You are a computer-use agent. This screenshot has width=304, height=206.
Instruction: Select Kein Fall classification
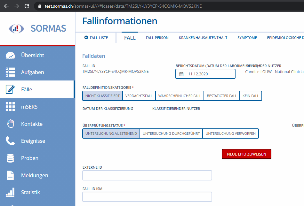click(x=251, y=96)
